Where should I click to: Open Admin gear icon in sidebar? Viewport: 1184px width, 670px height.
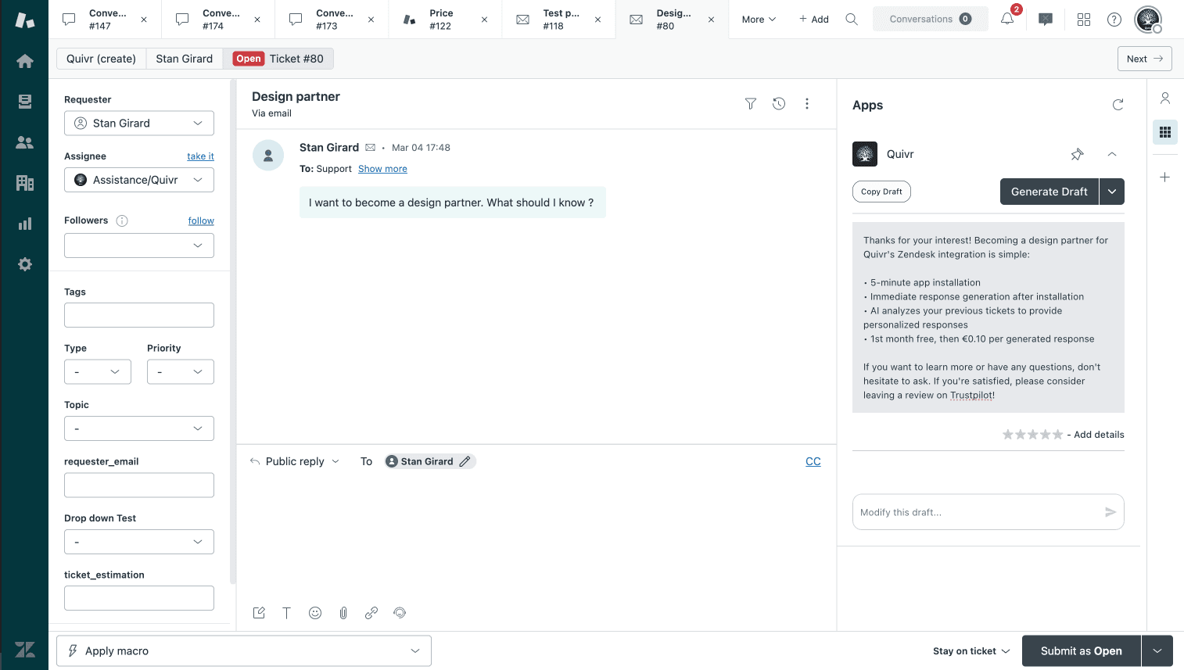[25, 264]
